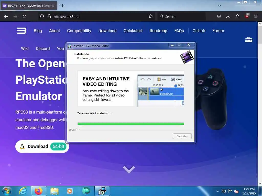The width and height of the screenshot is (262, 196).
Task: Click the network tray icon
Action: point(224,191)
